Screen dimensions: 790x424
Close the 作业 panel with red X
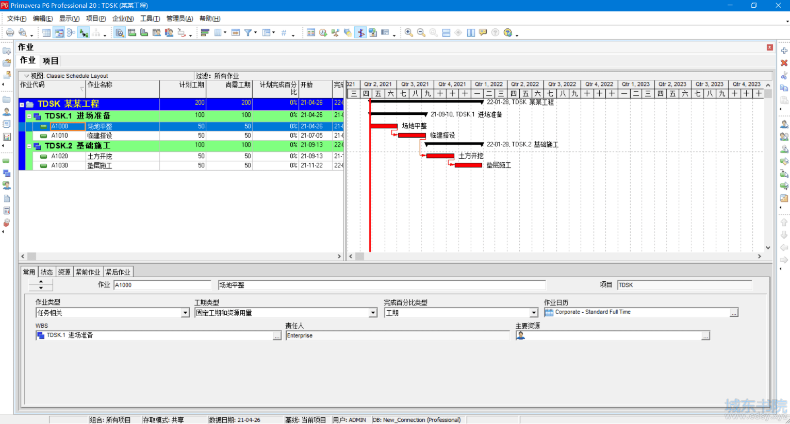tap(770, 47)
